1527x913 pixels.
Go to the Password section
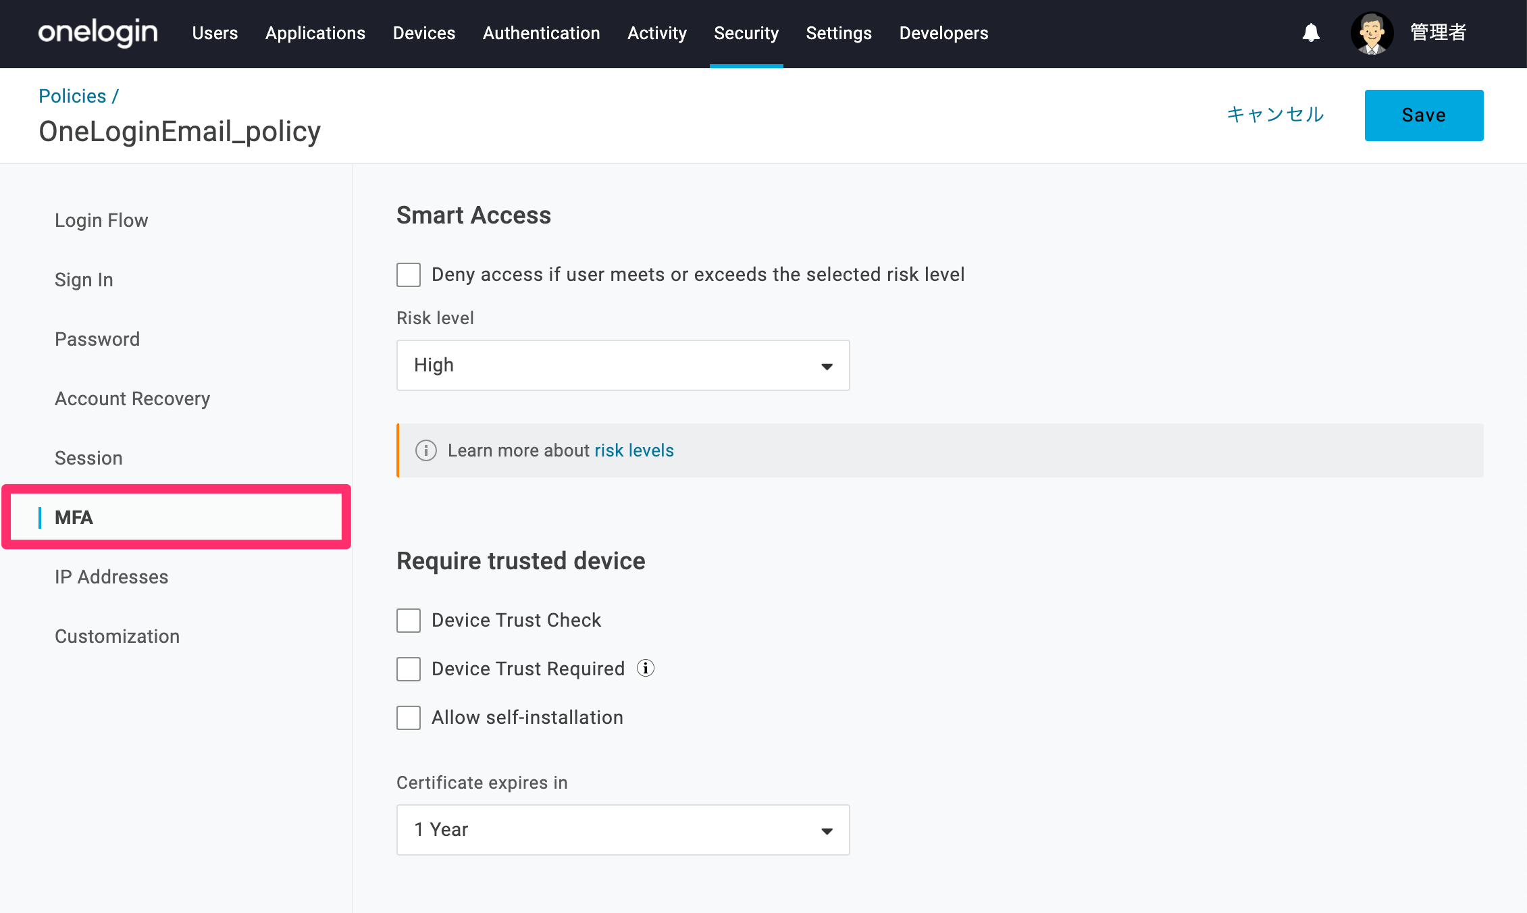point(97,339)
